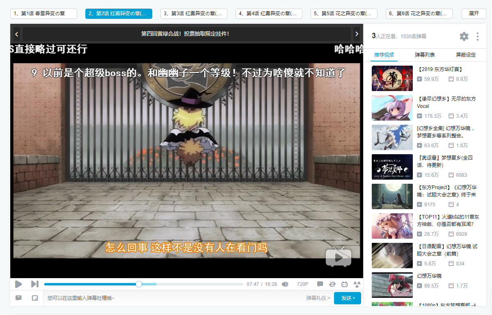
Task: Select episode 第3话 红雾异变の章
Action: click(194, 14)
